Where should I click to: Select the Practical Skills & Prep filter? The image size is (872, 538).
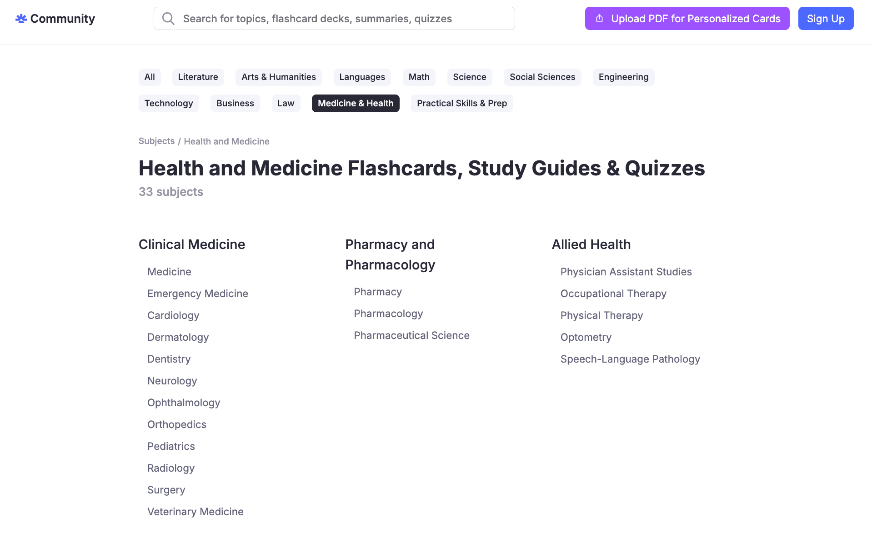point(462,104)
